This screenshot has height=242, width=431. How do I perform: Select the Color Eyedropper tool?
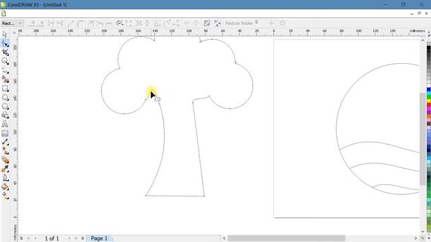click(5, 169)
